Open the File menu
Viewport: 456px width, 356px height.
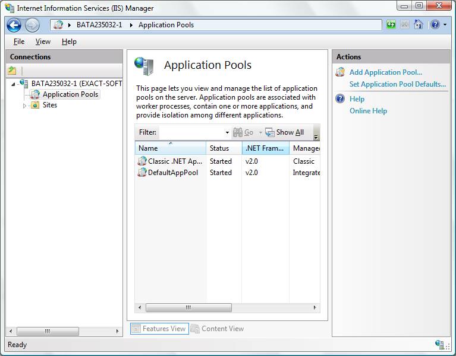coord(19,42)
